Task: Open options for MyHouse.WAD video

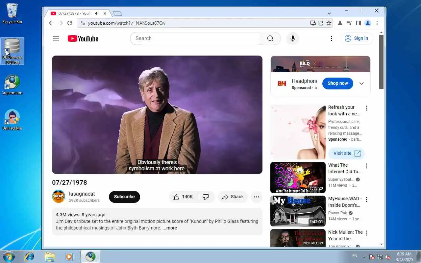Action: pyautogui.click(x=367, y=200)
